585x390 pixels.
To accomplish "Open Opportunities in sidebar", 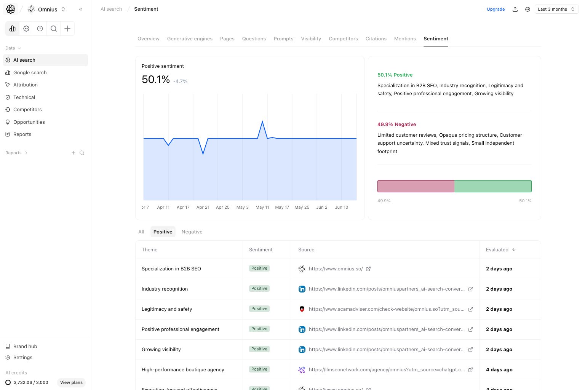I will pyautogui.click(x=45, y=122).
